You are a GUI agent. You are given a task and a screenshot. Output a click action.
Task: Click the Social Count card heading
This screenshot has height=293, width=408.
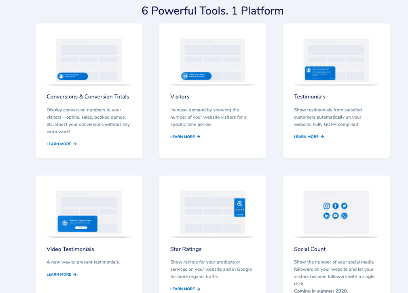tap(310, 249)
